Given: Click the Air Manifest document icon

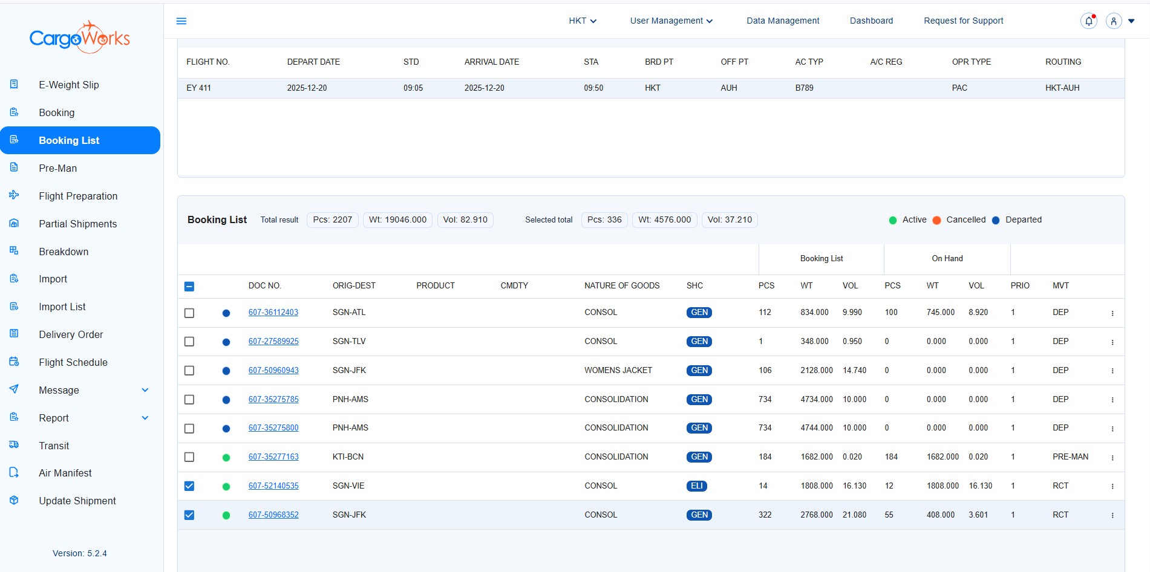Looking at the screenshot, I should point(14,473).
